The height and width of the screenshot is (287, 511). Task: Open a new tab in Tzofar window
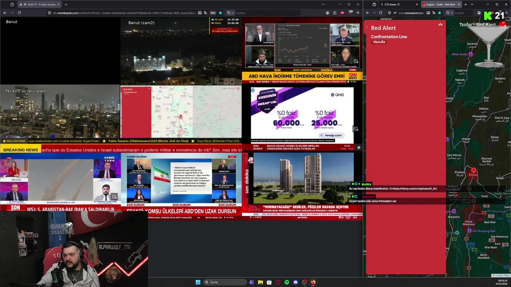[x=465, y=4]
